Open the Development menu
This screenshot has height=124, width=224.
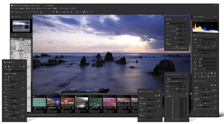[55, 9]
